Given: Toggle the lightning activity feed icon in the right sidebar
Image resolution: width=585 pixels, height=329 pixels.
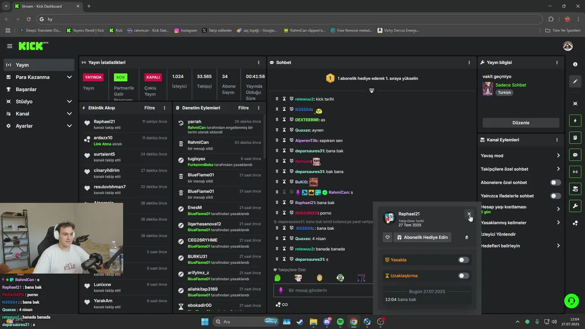Looking at the screenshot, I should pos(575,121).
